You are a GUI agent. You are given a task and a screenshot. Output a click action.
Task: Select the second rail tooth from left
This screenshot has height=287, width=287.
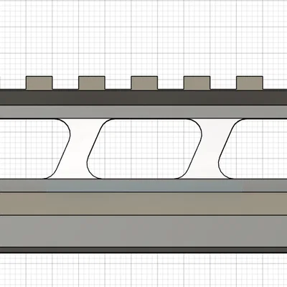92,83
